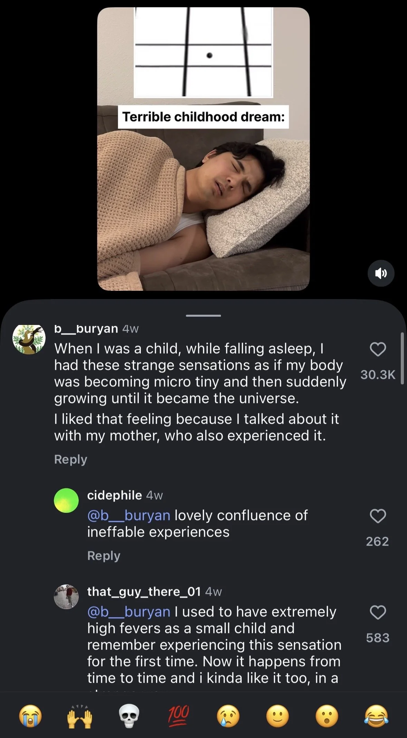Pick the sad crying face emoji
The image size is (407, 738).
(x=228, y=716)
